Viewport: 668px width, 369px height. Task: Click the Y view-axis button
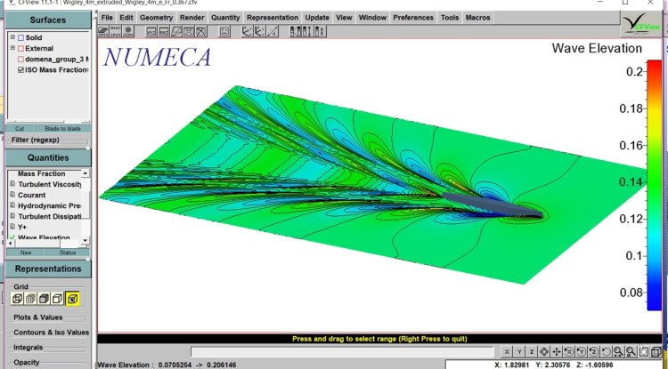(x=519, y=351)
